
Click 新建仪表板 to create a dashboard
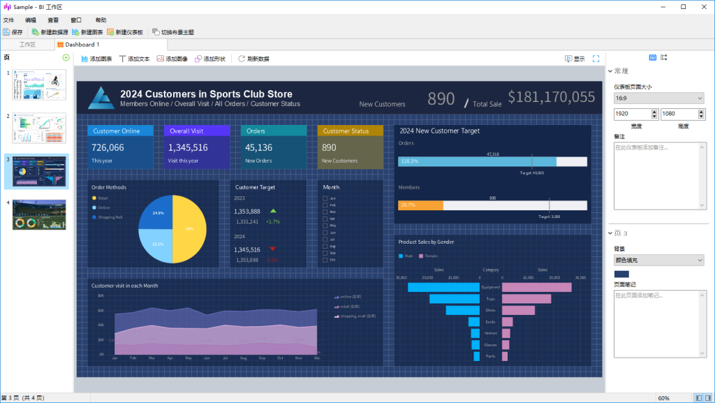coord(125,32)
